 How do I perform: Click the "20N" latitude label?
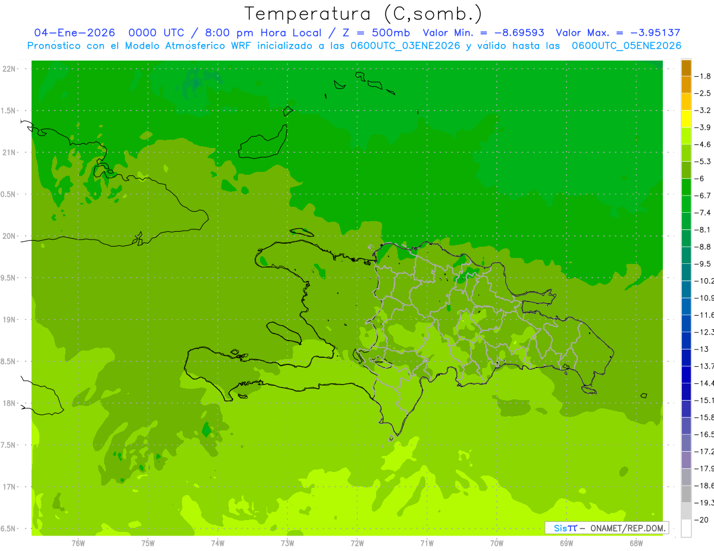(10, 237)
